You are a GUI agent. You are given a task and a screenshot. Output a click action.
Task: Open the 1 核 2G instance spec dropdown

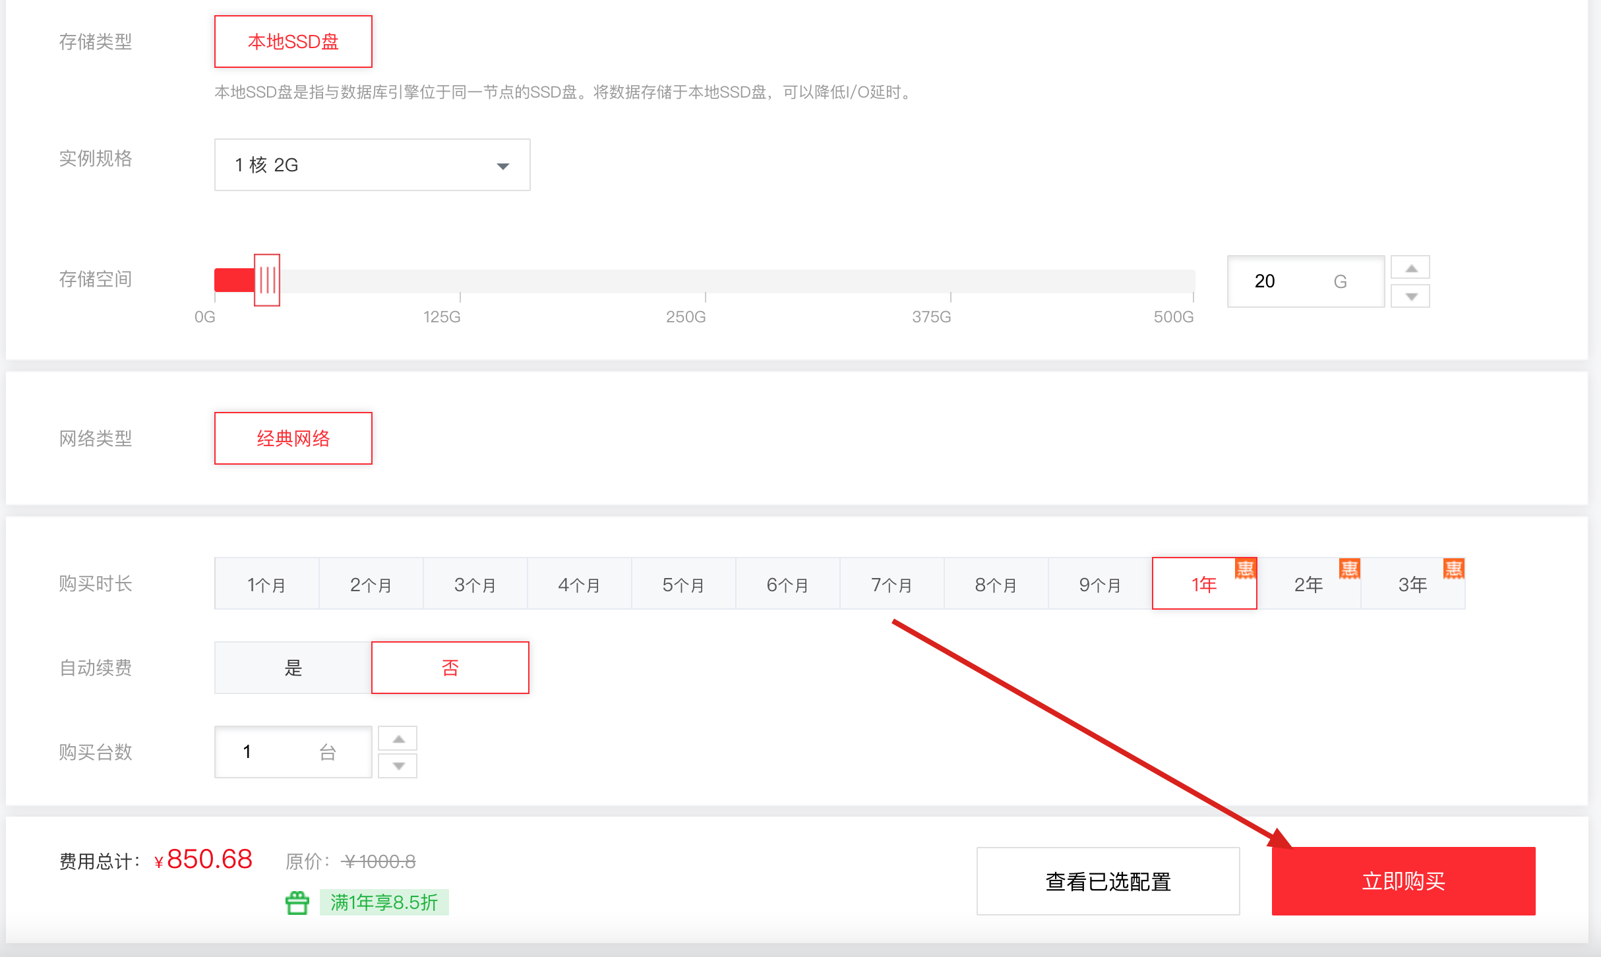click(x=372, y=165)
